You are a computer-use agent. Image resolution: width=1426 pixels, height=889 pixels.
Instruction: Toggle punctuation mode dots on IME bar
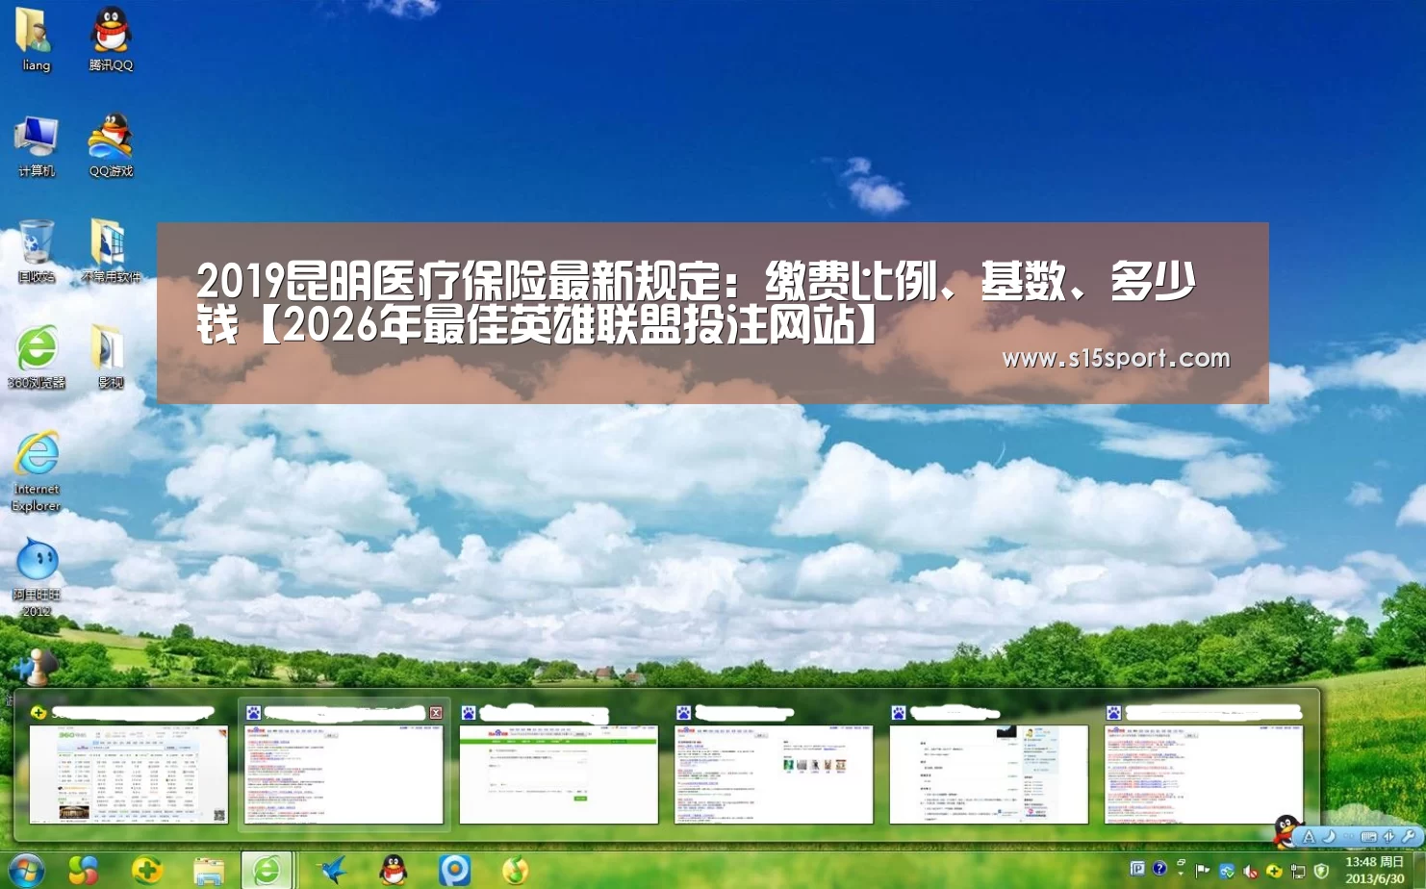1348,837
